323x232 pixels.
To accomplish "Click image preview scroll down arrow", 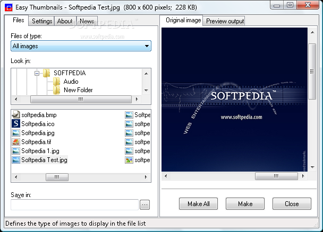I will (x=312, y=167).
